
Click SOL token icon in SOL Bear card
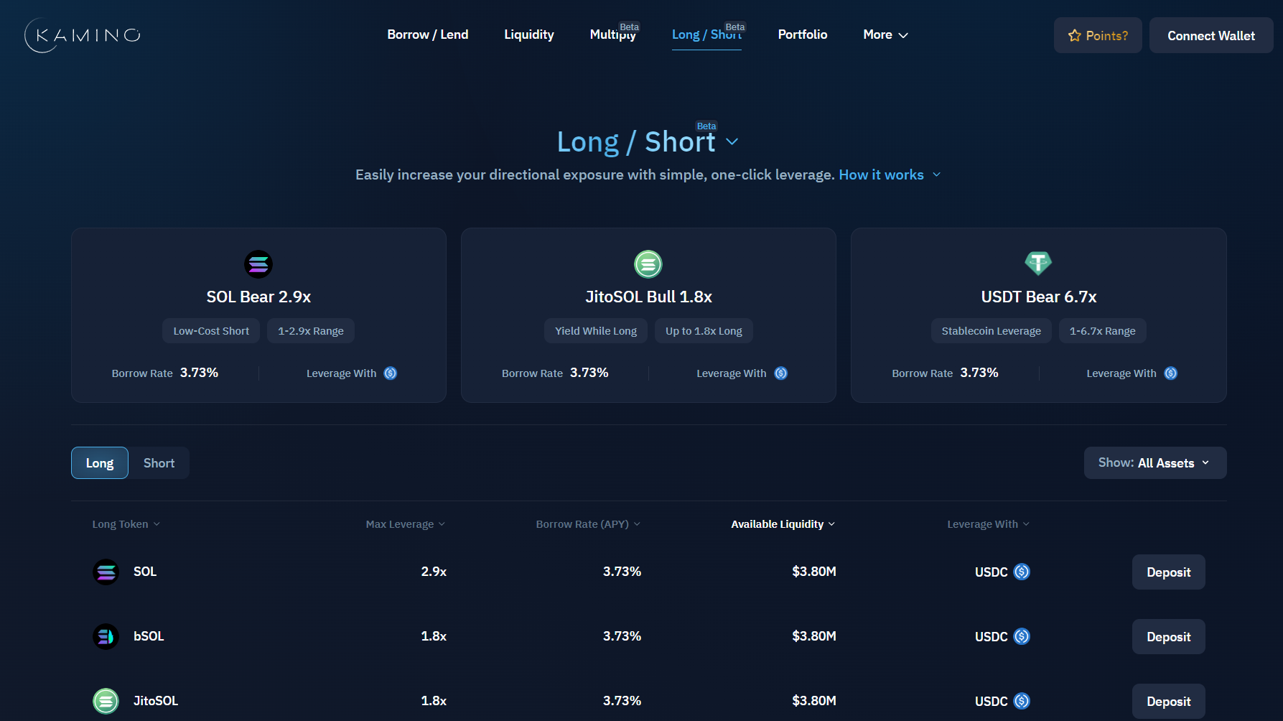pos(258,264)
